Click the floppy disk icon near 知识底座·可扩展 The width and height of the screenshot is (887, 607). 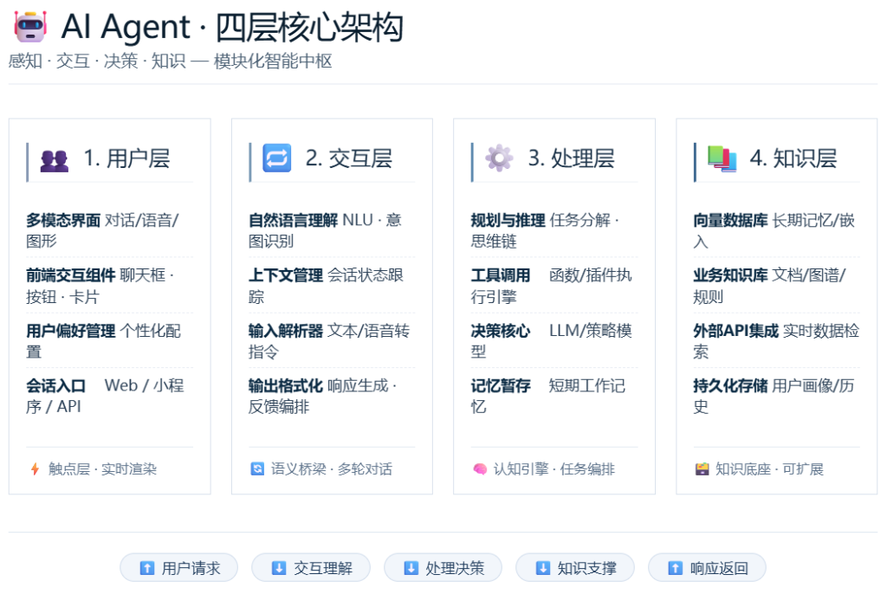pyautogui.click(x=702, y=468)
